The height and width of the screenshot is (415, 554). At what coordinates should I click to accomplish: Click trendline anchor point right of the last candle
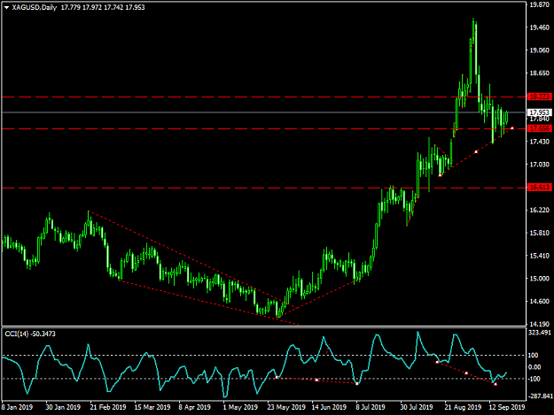(512, 128)
